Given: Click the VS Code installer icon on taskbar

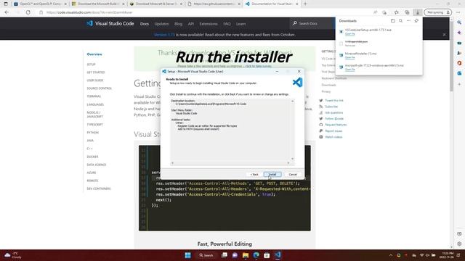Looking at the screenshot, I should click(x=278, y=255).
